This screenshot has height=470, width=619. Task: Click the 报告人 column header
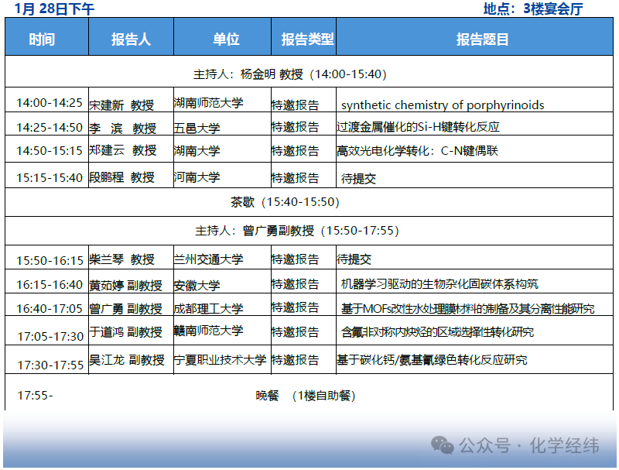coord(131,39)
